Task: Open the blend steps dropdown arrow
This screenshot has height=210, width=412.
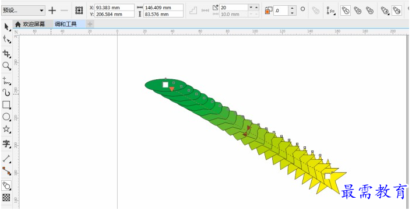Action: (251, 8)
